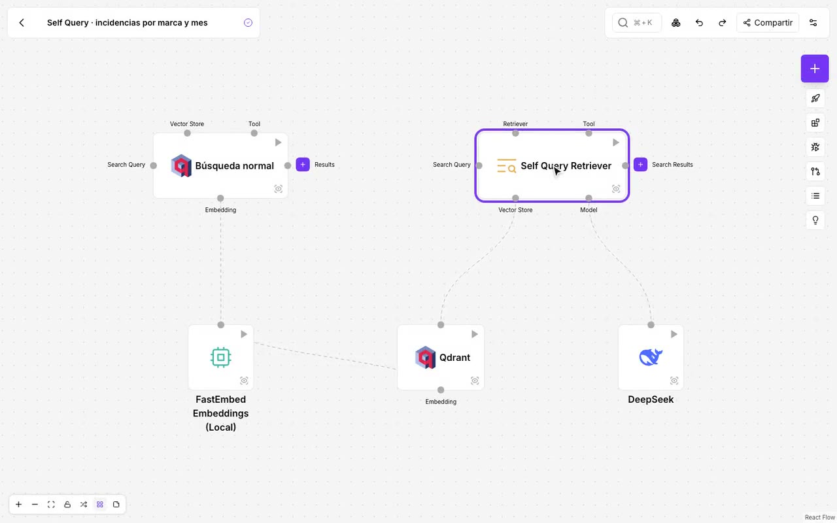Run the FastEmbed Embeddings node
Screen dimensions: 837x523
243,334
